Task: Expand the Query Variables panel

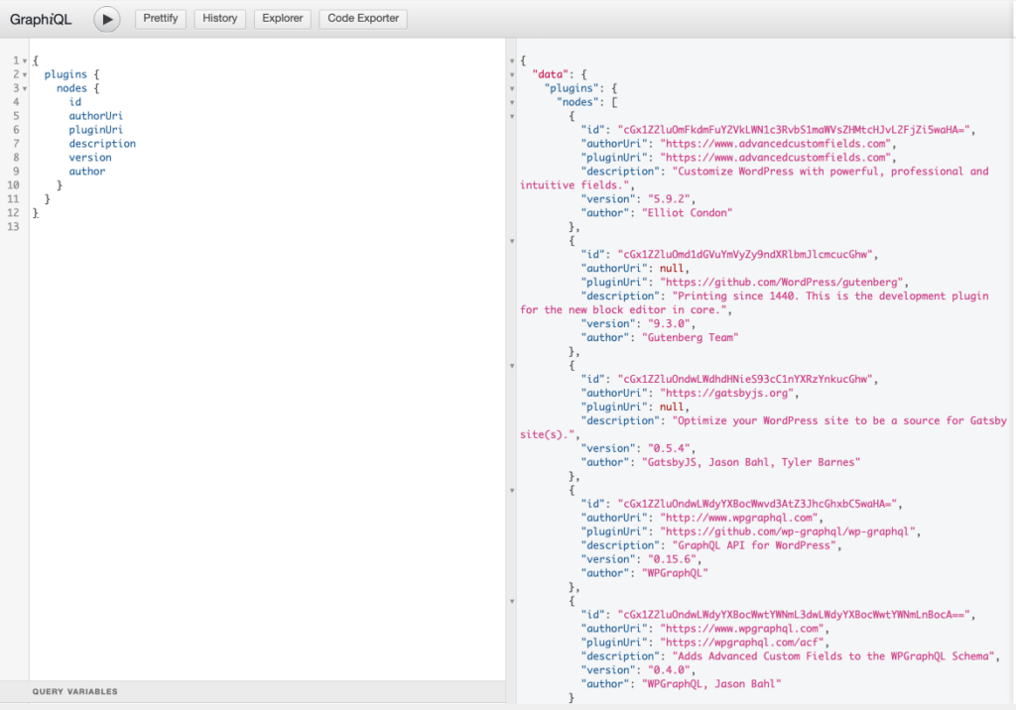Action: (74, 691)
